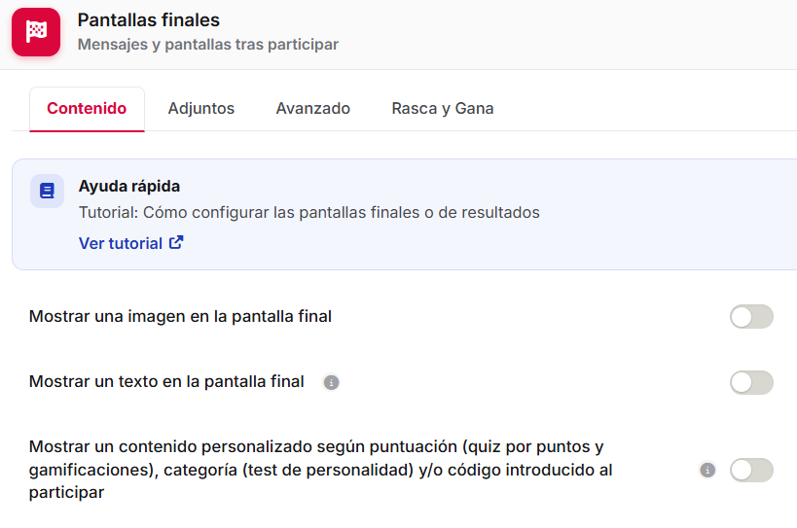
Task: Click the 'Pantallas finales' heading
Action: [149, 20]
